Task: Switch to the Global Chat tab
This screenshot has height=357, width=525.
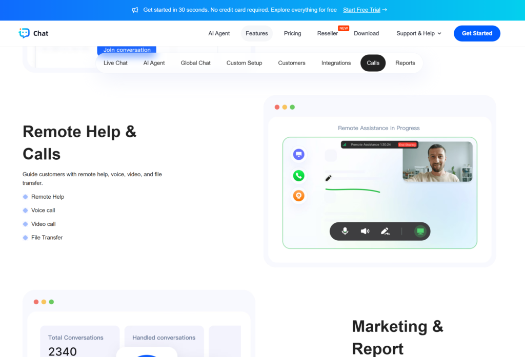Action: 195,63
